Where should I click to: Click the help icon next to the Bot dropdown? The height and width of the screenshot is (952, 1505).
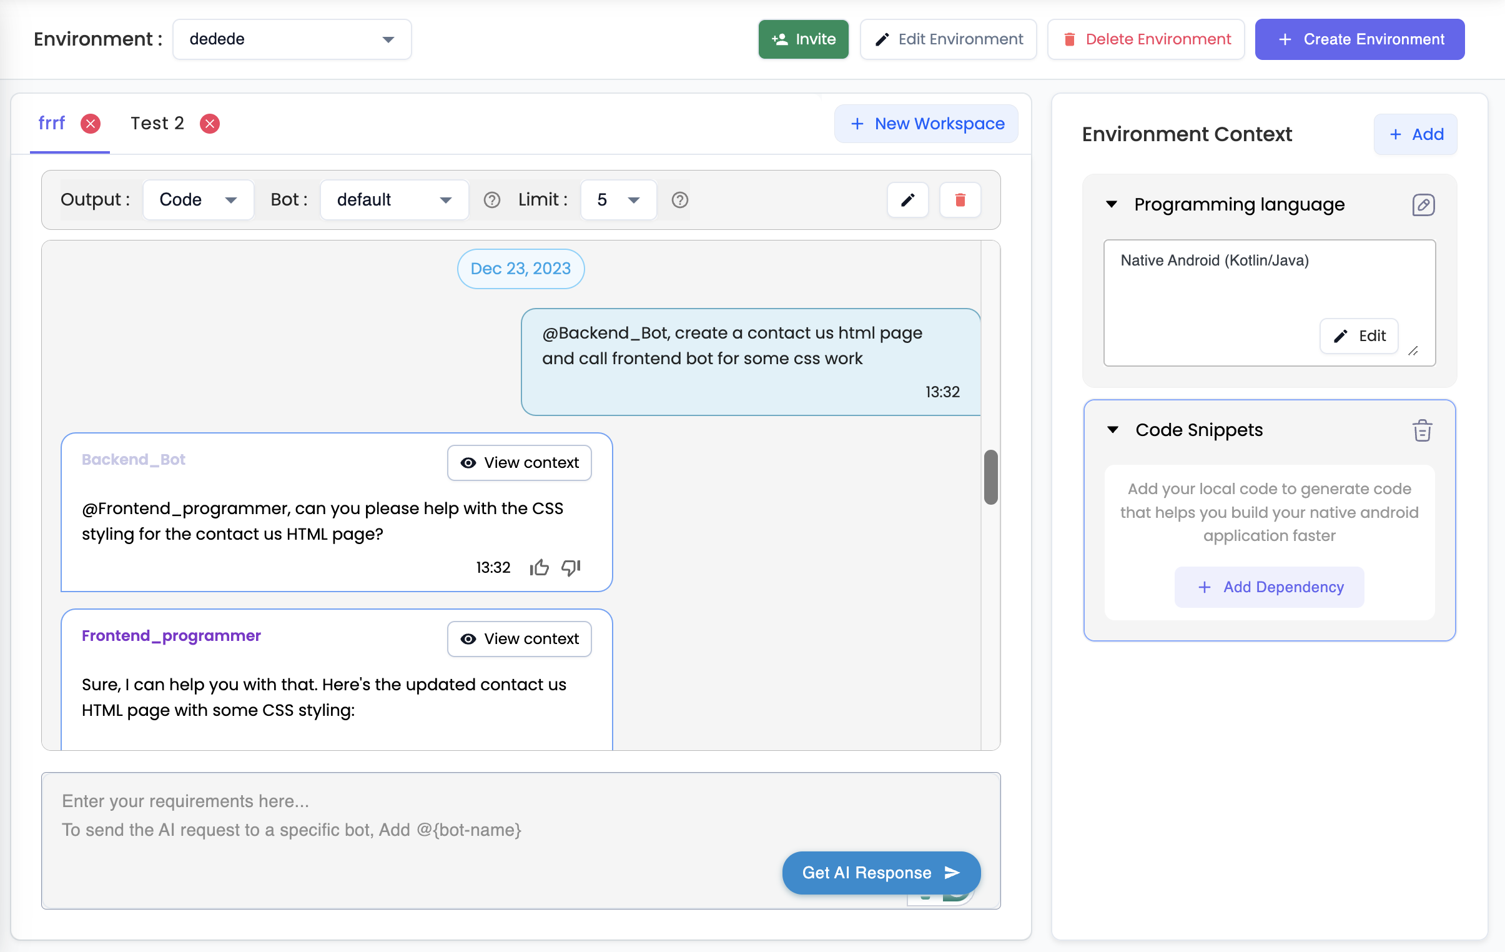pyautogui.click(x=492, y=200)
